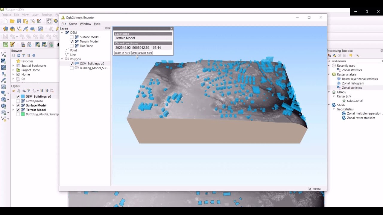
Task: Expand the Surface Model layer in QGIS Layers
Action: click(13, 105)
